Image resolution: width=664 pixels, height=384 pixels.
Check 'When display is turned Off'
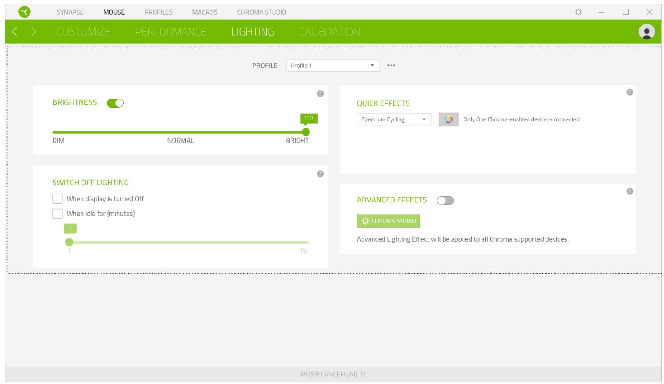pos(57,199)
